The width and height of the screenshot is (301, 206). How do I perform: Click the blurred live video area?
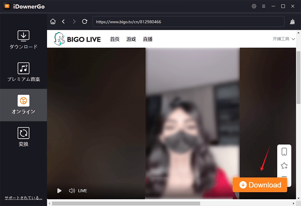[192, 123]
